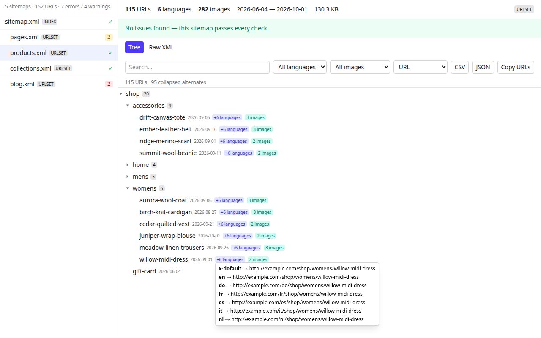Open blog.xml in the sidebar
The image size is (541, 338).
pyautogui.click(x=59, y=84)
